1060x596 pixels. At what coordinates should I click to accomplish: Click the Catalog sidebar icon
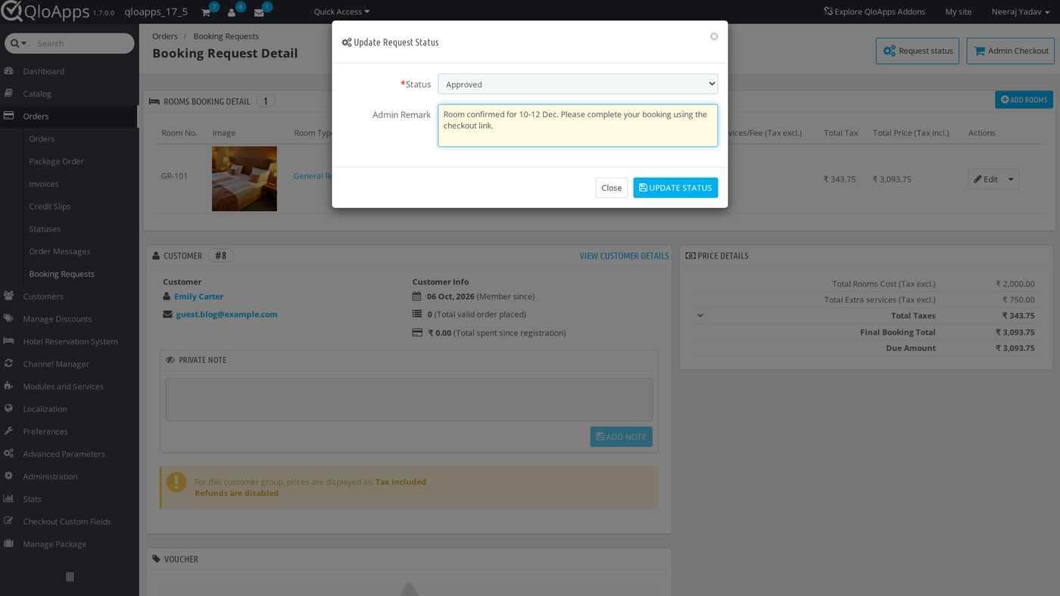pos(9,94)
